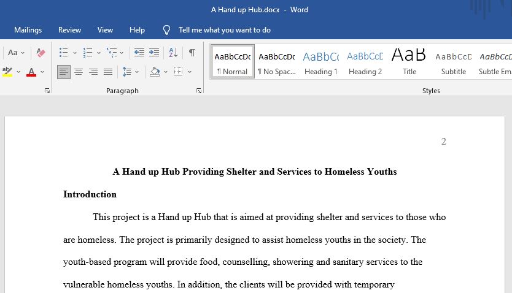Image resolution: width=512 pixels, height=293 pixels.
Task: Click the Tell me what you want to do box
Action: (225, 30)
